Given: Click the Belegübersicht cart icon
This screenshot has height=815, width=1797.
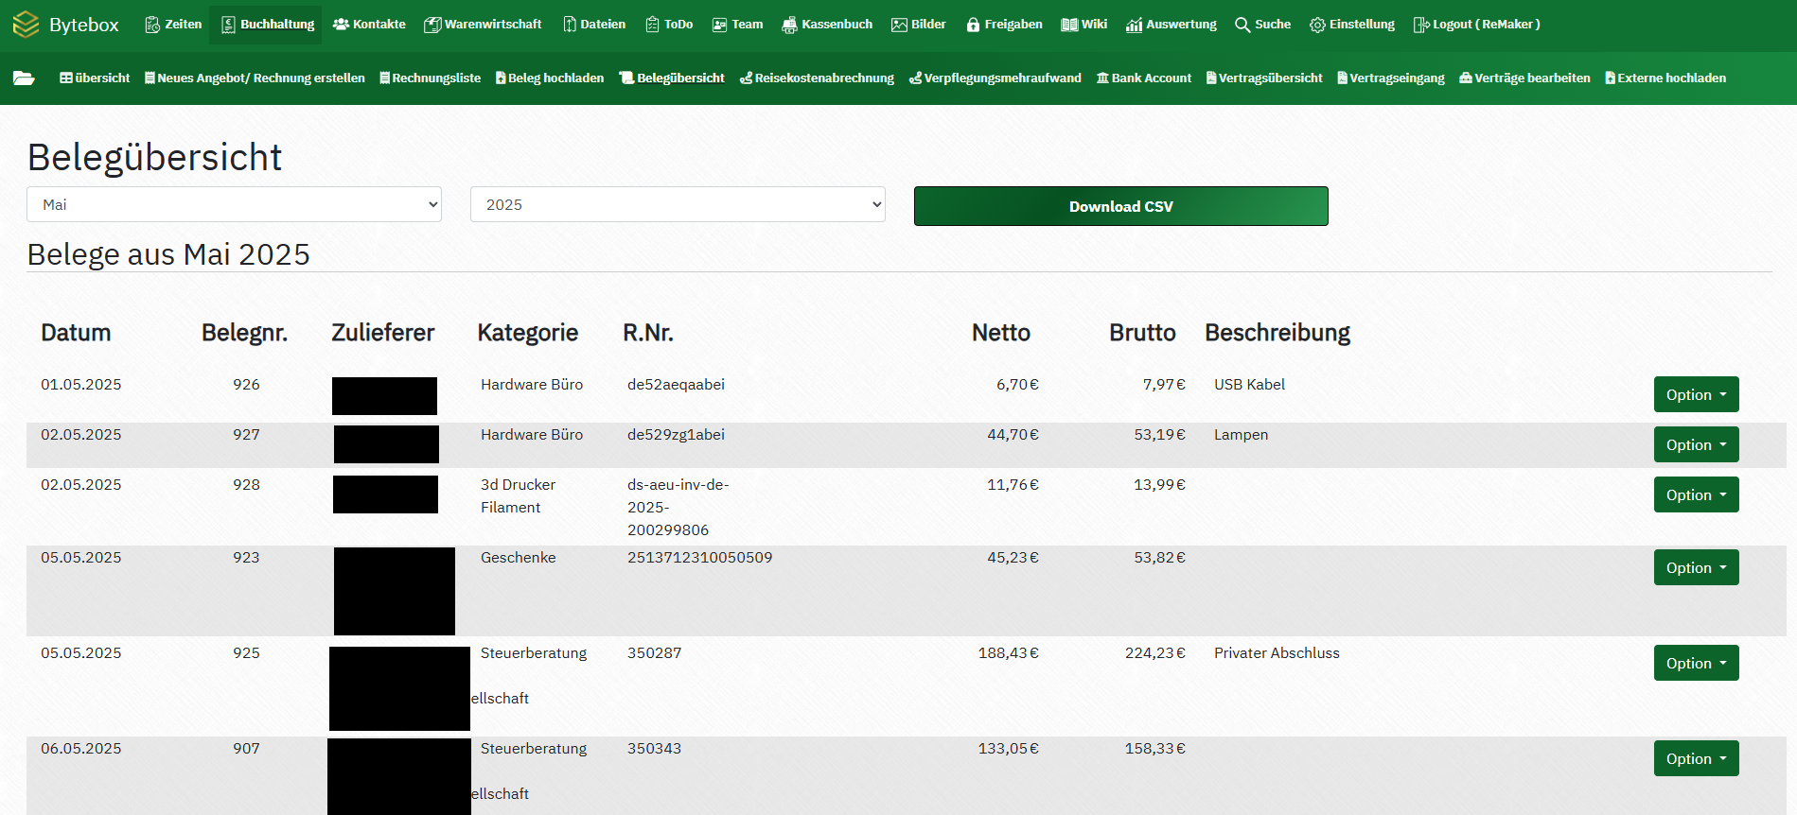Looking at the screenshot, I should coord(626,78).
